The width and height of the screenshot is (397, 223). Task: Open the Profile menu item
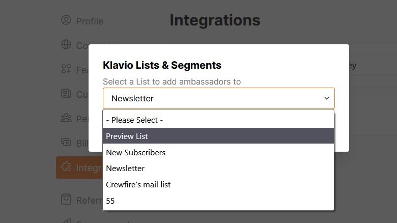point(89,21)
